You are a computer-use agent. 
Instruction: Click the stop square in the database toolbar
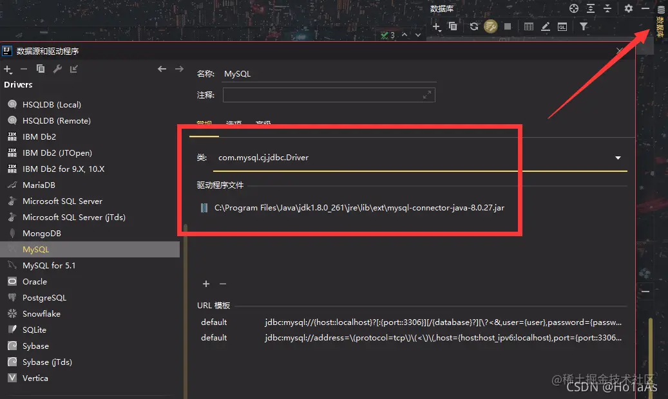coord(508,26)
